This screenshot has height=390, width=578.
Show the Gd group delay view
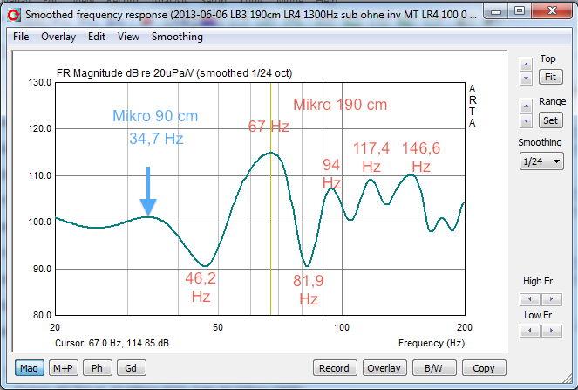130,368
